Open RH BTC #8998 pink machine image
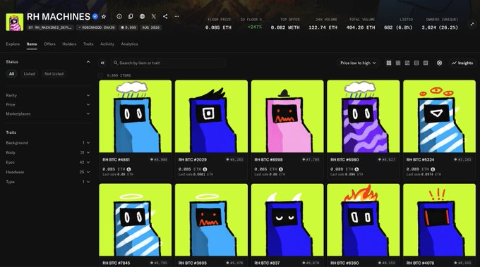Image resolution: width=480 pixels, height=267 pixels. tap(287, 116)
